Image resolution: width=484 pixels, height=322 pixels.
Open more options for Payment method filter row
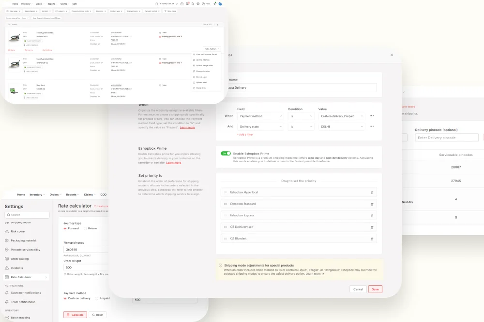coord(372,116)
